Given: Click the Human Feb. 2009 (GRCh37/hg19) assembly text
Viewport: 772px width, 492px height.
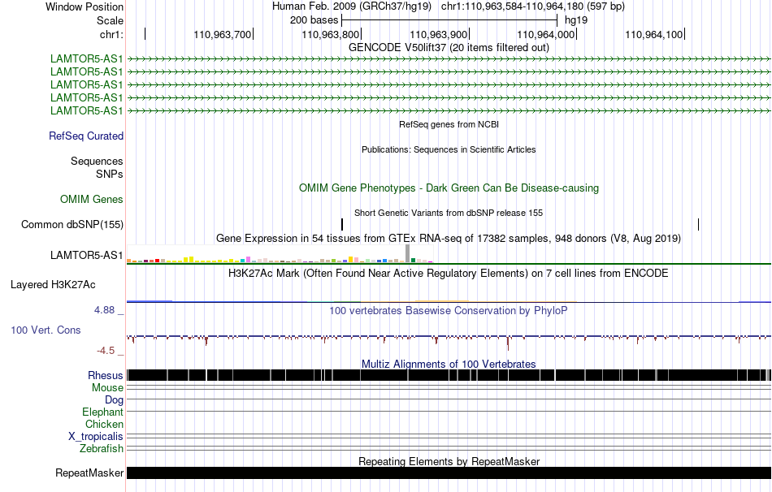Looking at the screenshot, I should click(x=352, y=6).
